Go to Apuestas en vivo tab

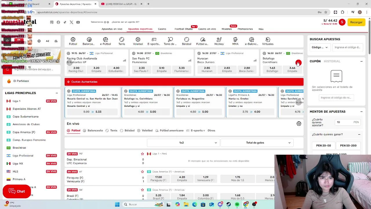[x=112, y=29]
